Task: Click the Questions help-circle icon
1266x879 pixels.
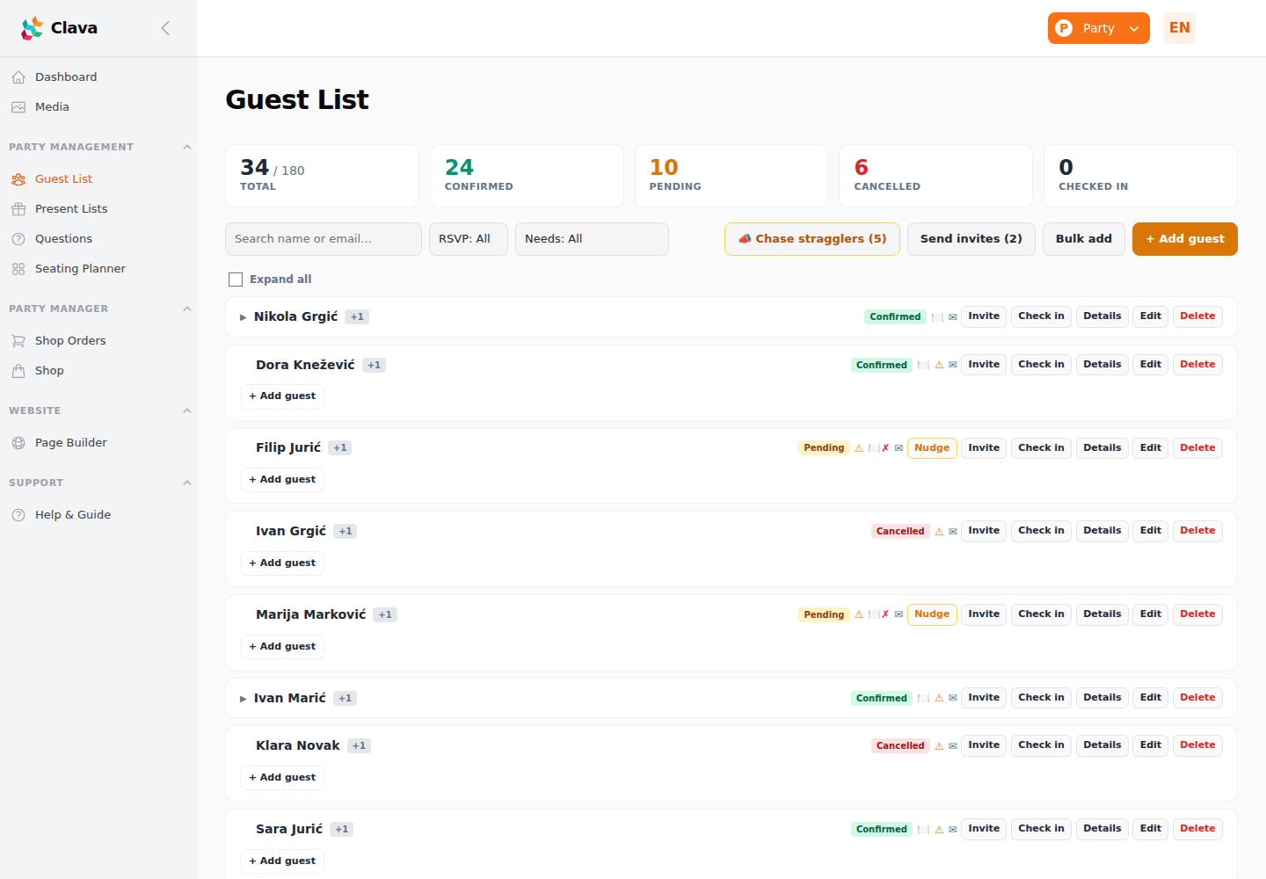Action: tap(18, 239)
